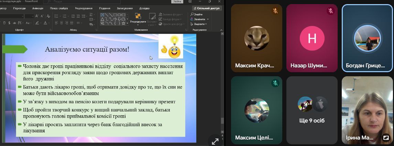394x146 pixels.
Task: Go to the Показ слайдів tab
Action: coord(59,8)
